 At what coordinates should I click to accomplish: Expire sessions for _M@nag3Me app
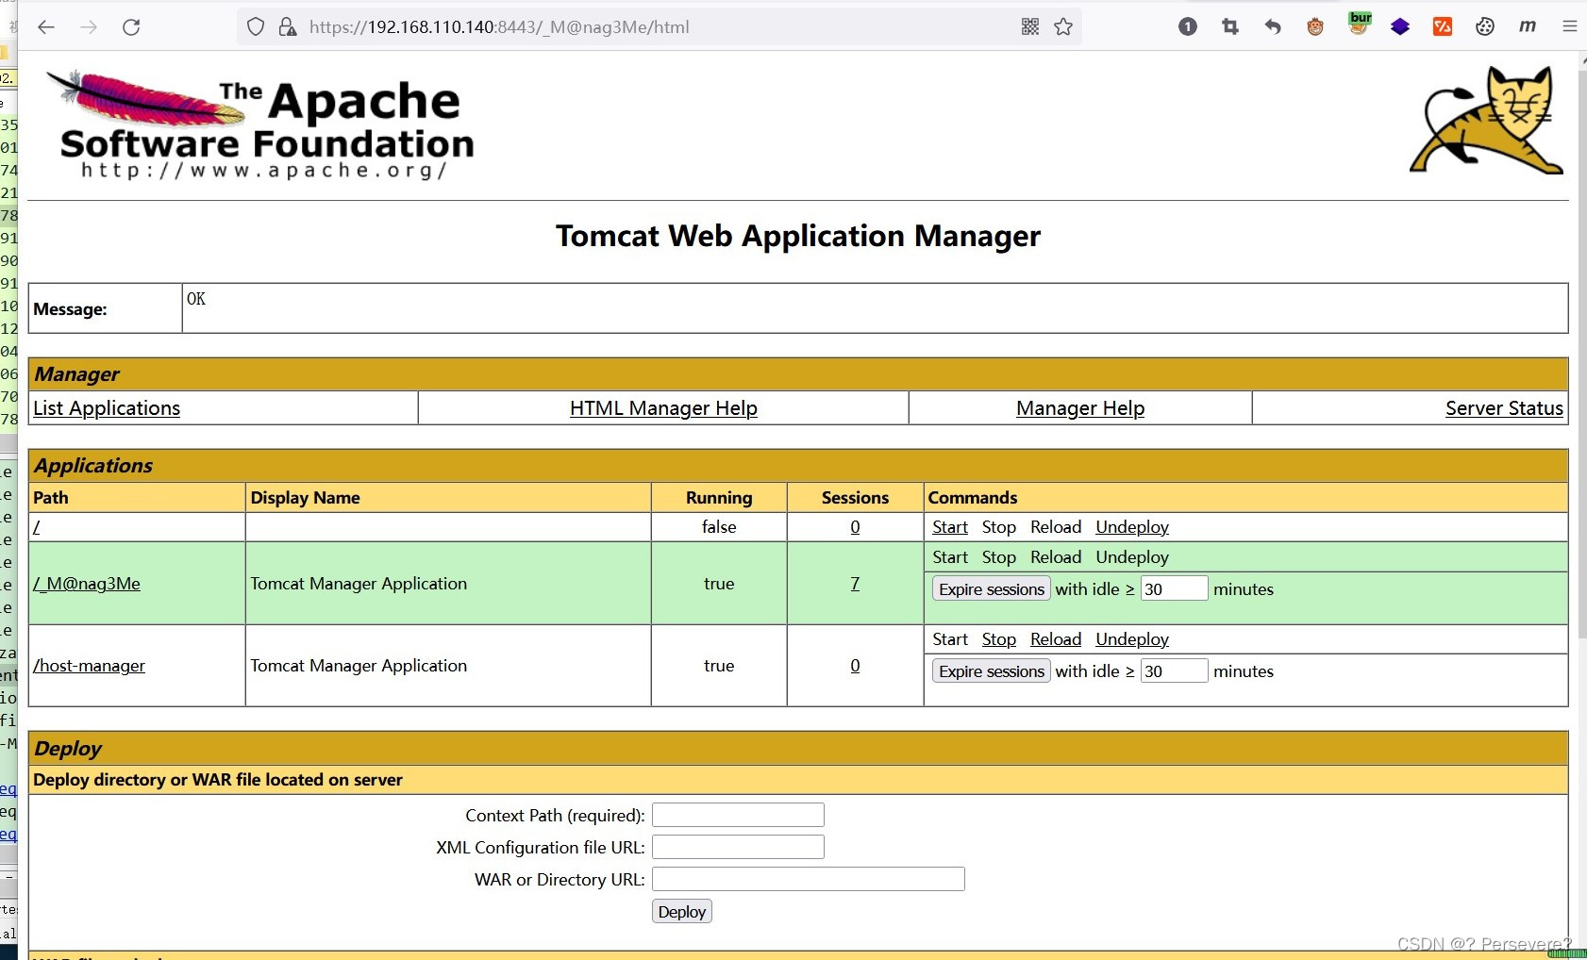[x=992, y=589]
